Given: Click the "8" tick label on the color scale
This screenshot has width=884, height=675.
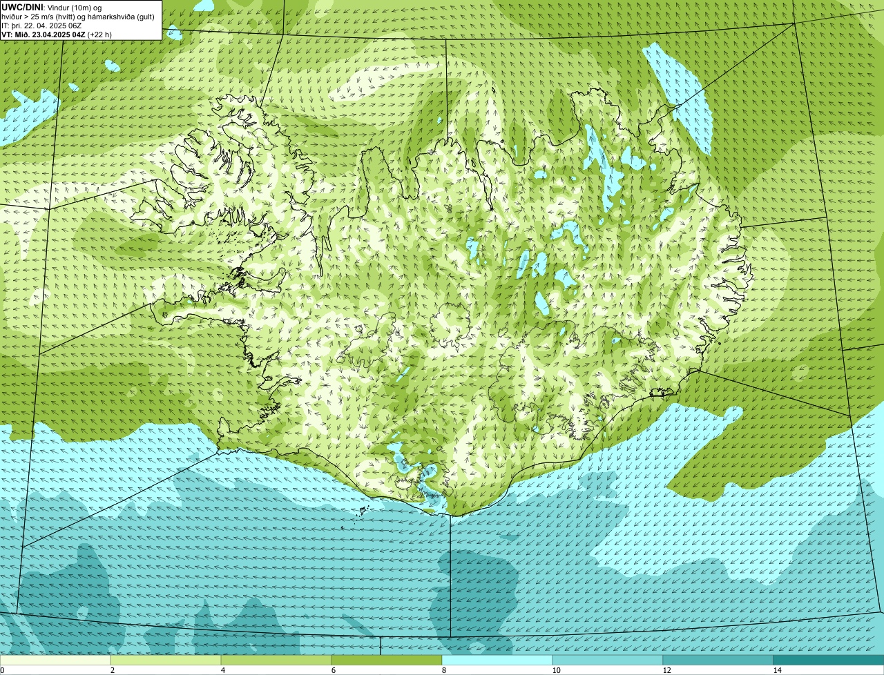Looking at the screenshot, I should [443, 670].
